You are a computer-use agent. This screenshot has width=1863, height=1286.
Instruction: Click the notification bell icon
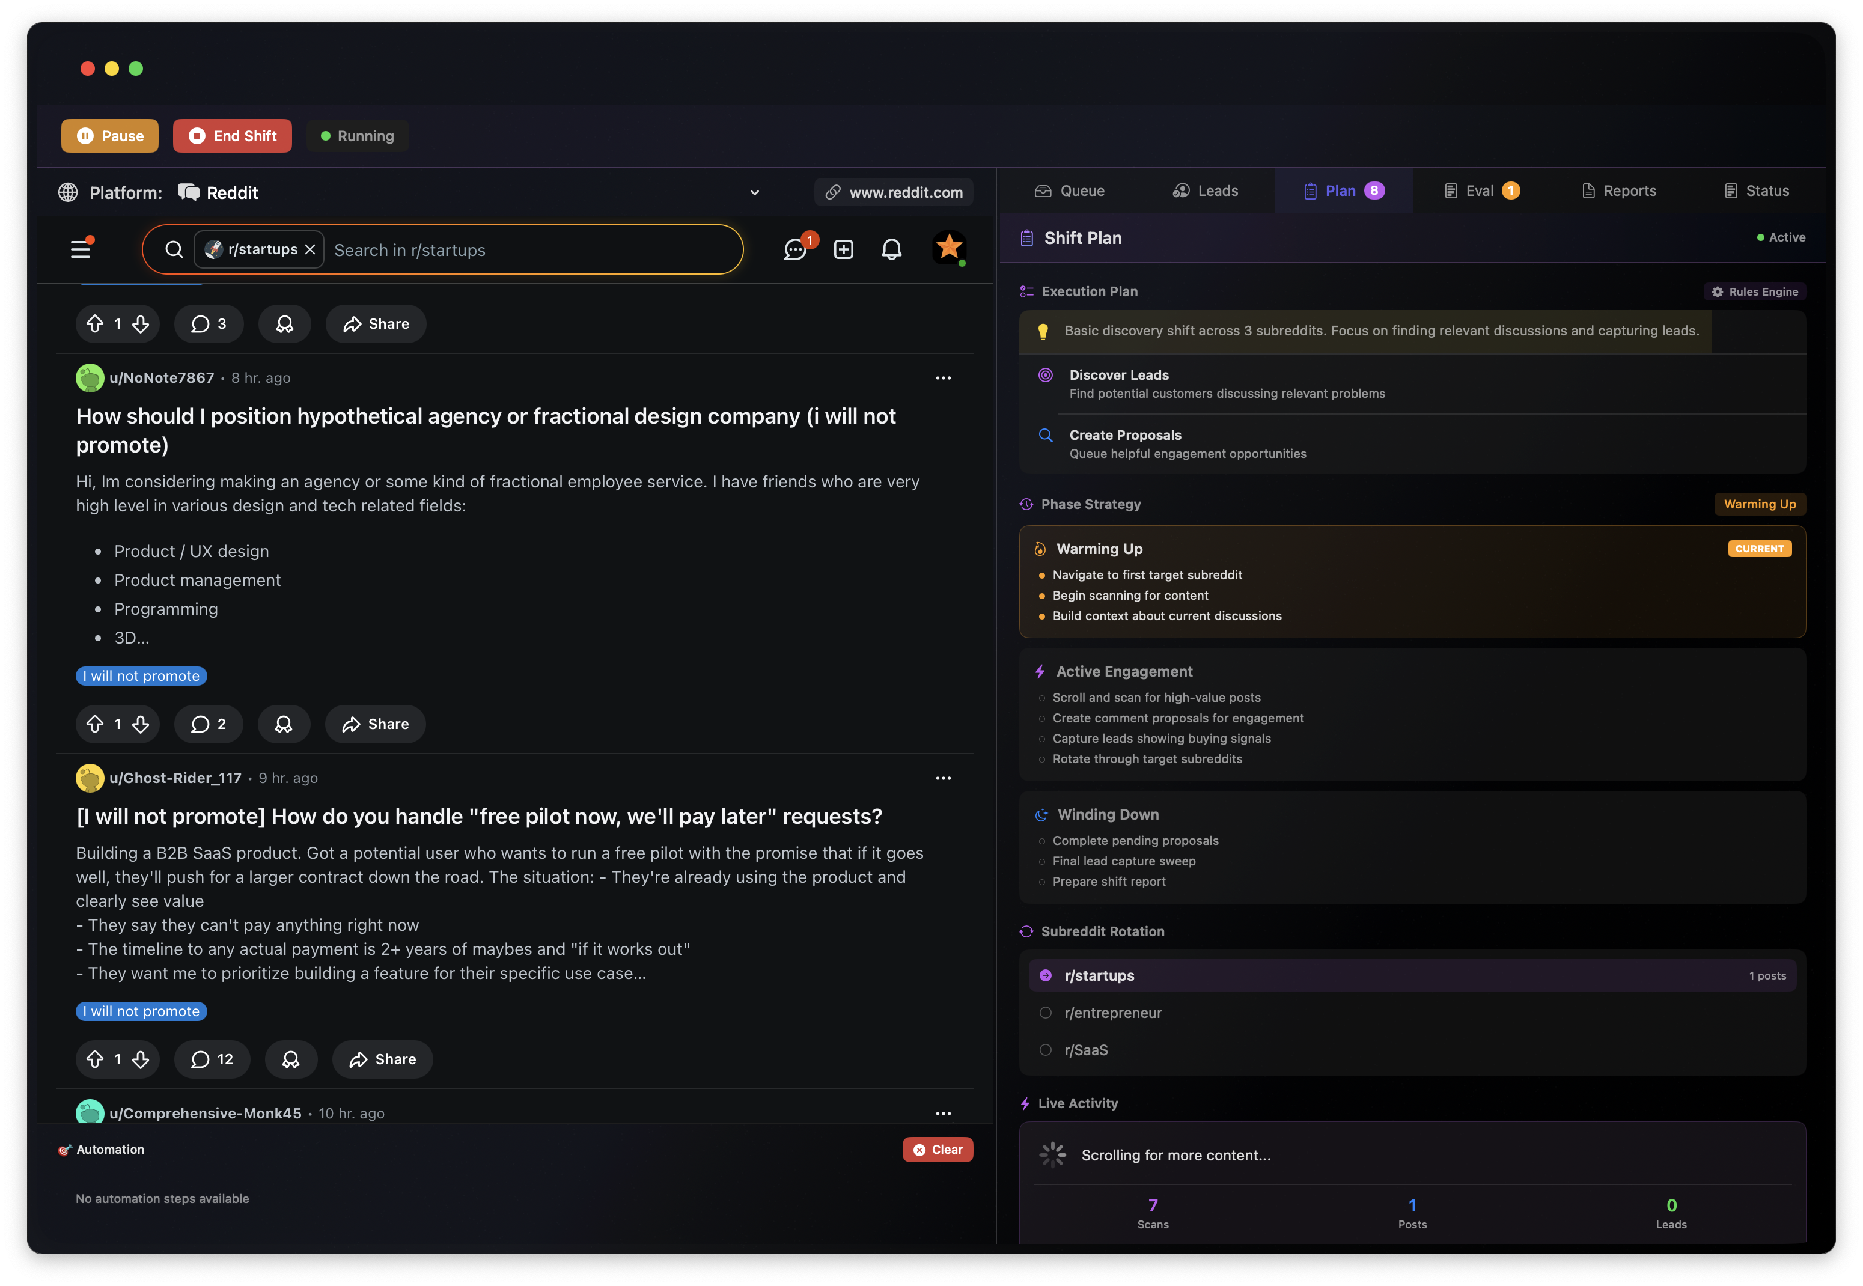[x=891, y=250]
